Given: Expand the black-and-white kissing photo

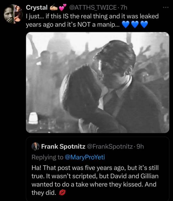Looking at the screenshot, I should pyautogui.click(x=97, y=83).
